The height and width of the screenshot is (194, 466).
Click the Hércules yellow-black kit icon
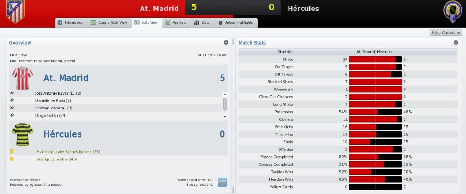click(23, 134)
